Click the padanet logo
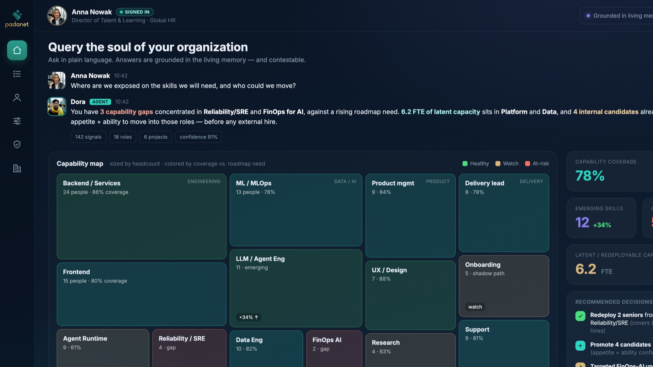This screenshot has width=653, height=367. pyautogui.click(x=17, y=19)
